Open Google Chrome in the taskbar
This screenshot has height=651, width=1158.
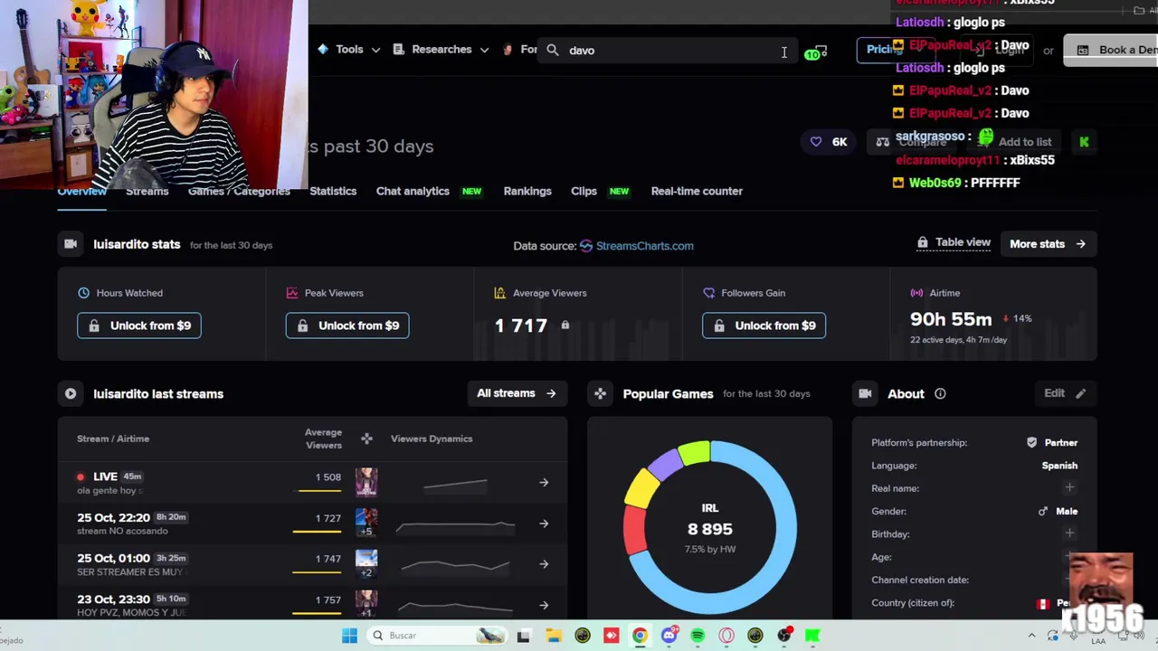tap(640, 636)
